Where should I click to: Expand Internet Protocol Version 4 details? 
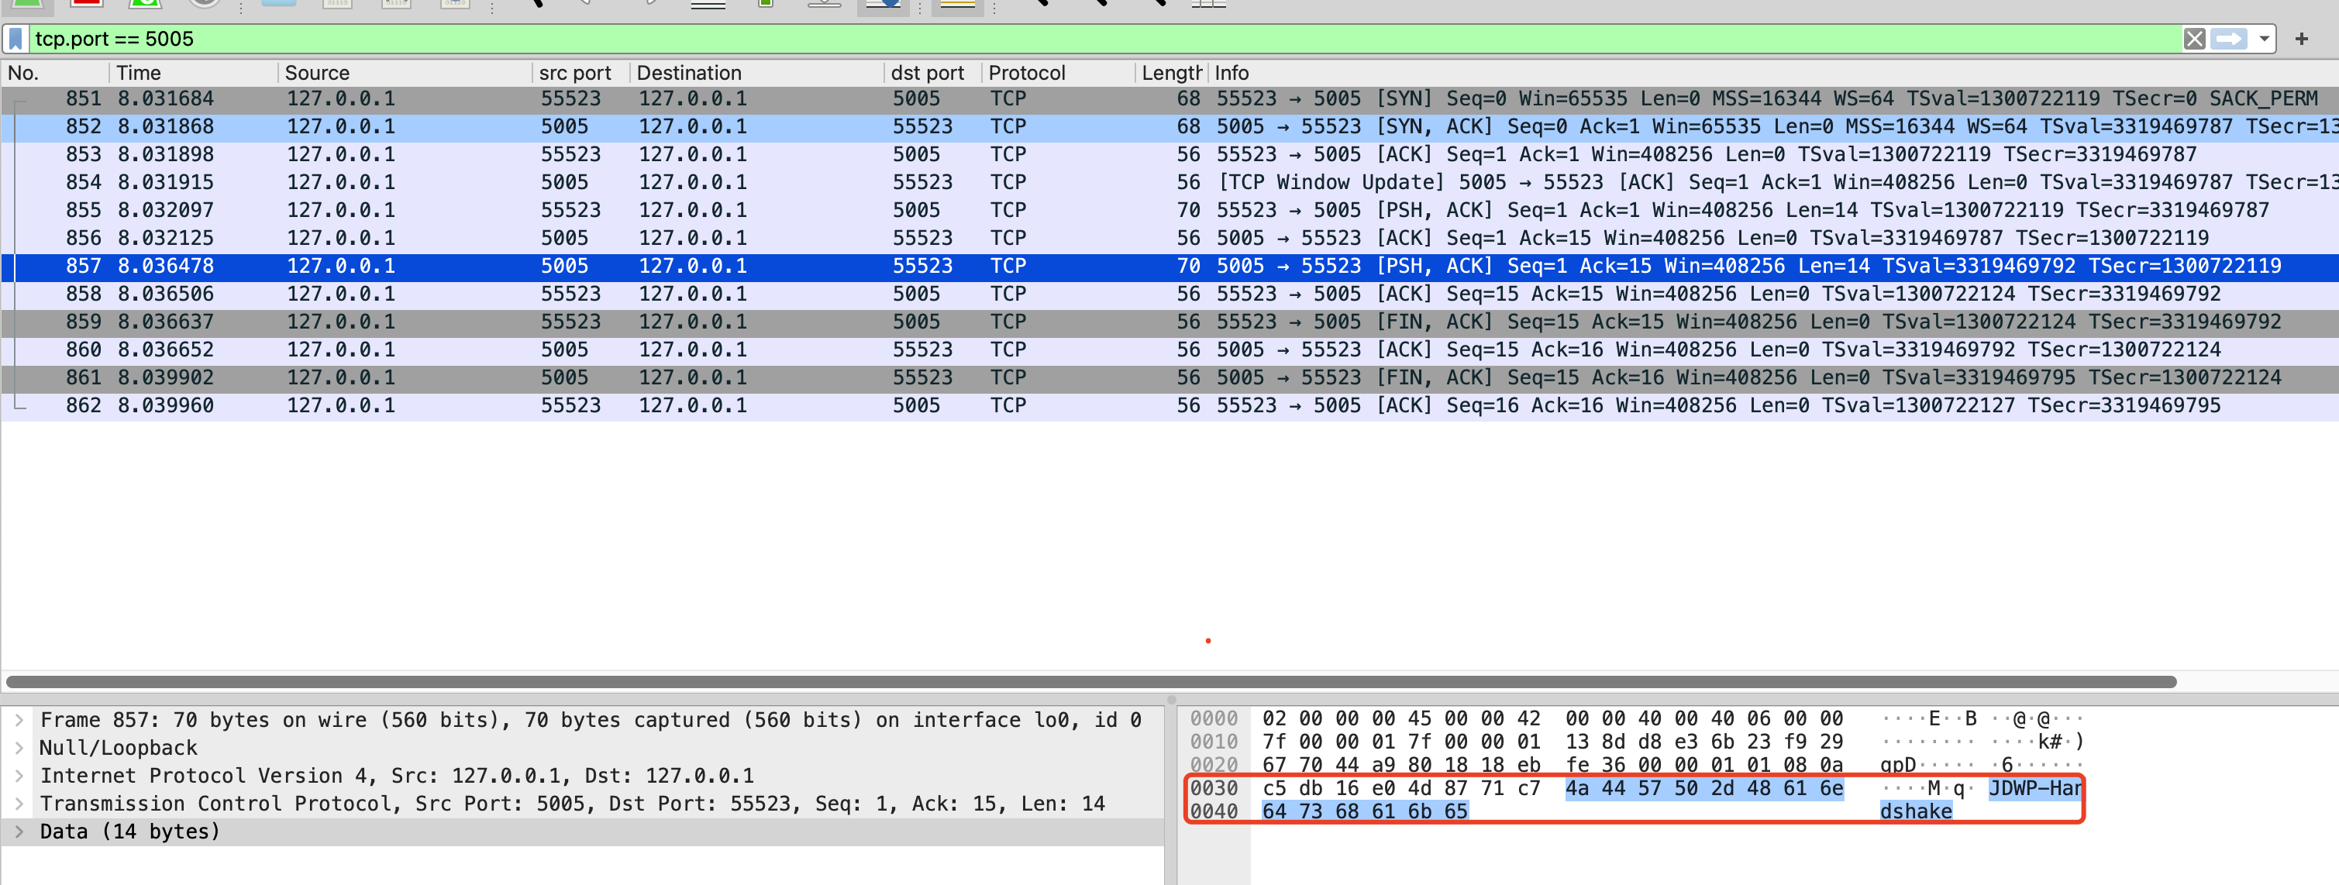(19, 776)
